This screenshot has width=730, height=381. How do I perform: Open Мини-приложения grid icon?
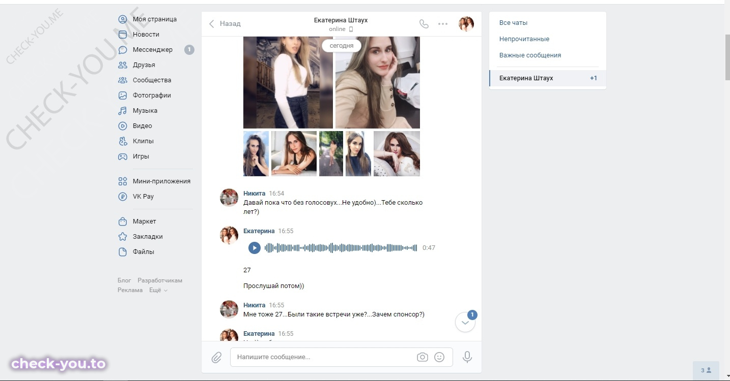point(123,181)
